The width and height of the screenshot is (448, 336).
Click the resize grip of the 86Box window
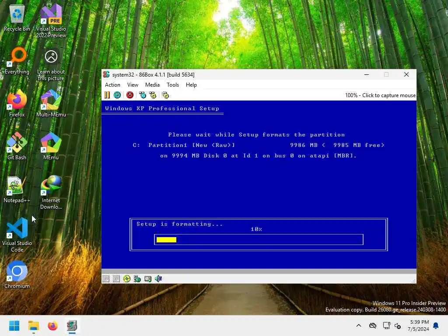point(413,281)
